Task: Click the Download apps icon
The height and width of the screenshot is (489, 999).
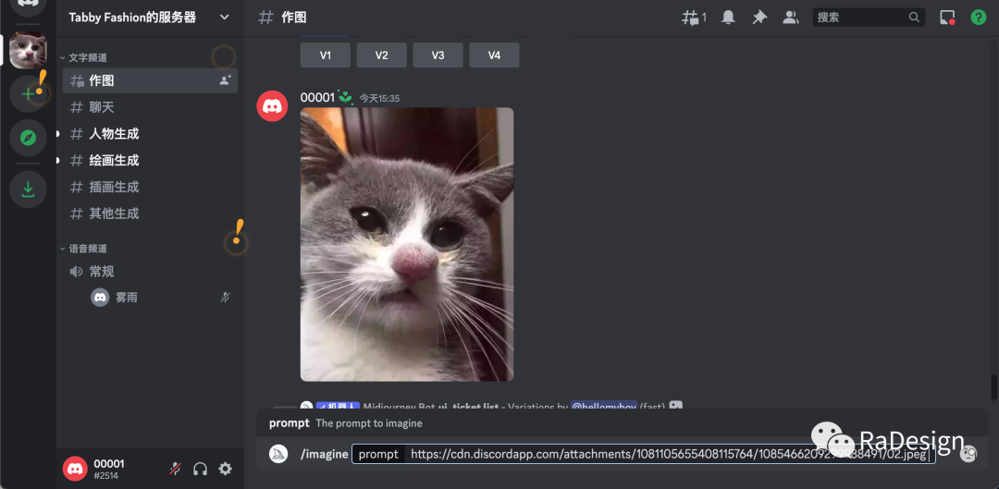Action: 28,189
